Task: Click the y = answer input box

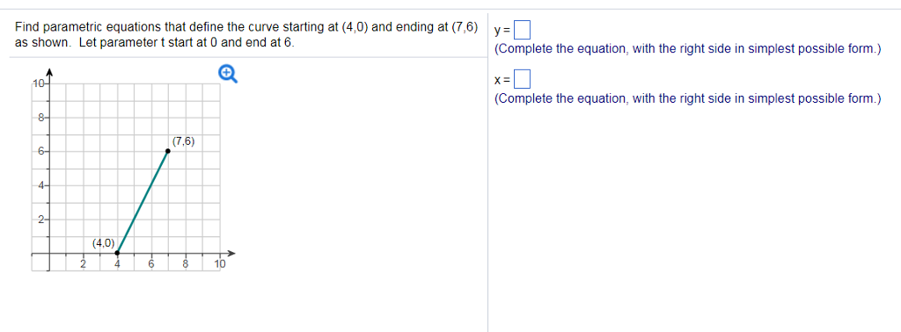Action: pos(522,28)
